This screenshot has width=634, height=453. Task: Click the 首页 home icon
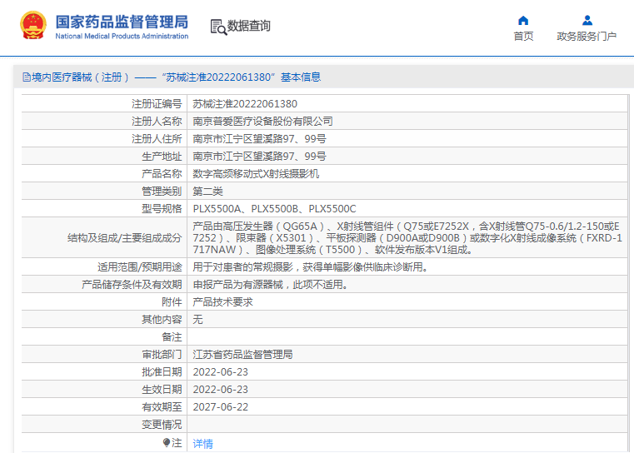[523, 20]
